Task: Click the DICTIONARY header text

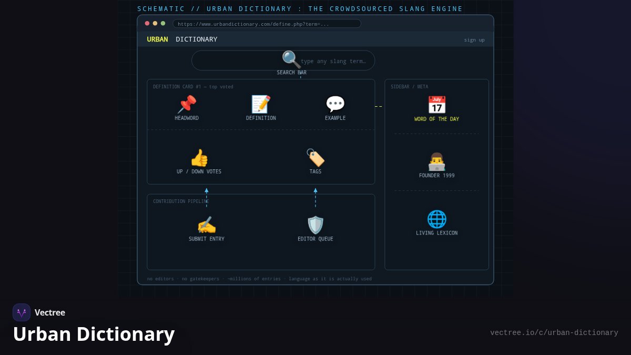Action: coord(197,39)
